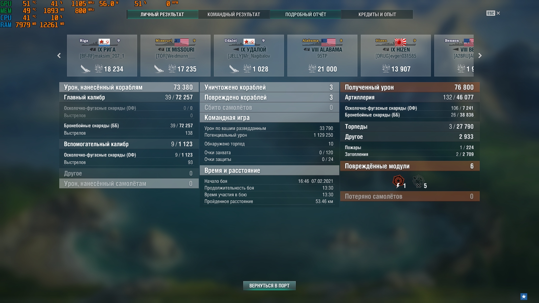Image resolution: width=539 pixels, height=303 pixels.
Task: Click the Japanese flag on Hizen card
Action: 401,42
